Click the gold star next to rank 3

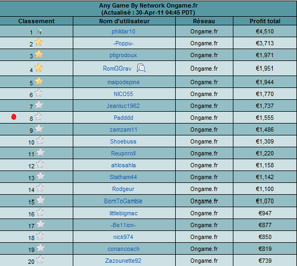click(x=39, y=54)
